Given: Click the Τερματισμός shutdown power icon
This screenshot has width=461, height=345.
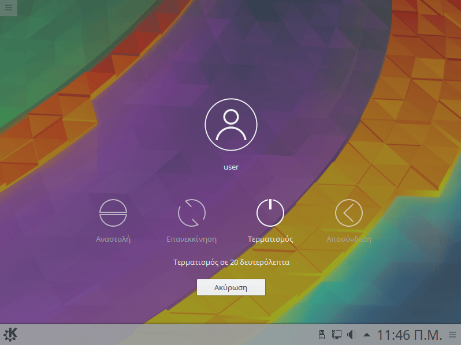Looking at the screenshot, I should [270, 213].
